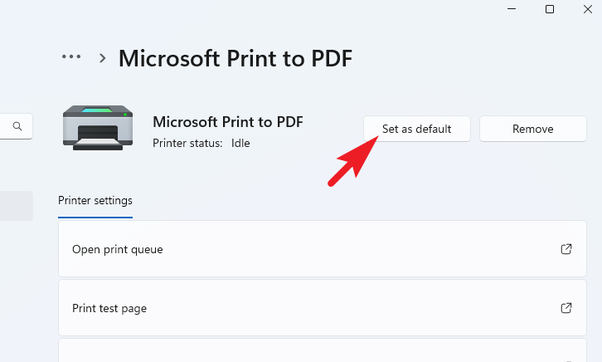Viewport: 602px width, 362px height.
Task: Click the printer device icon
Action: [x=98, y=128]
